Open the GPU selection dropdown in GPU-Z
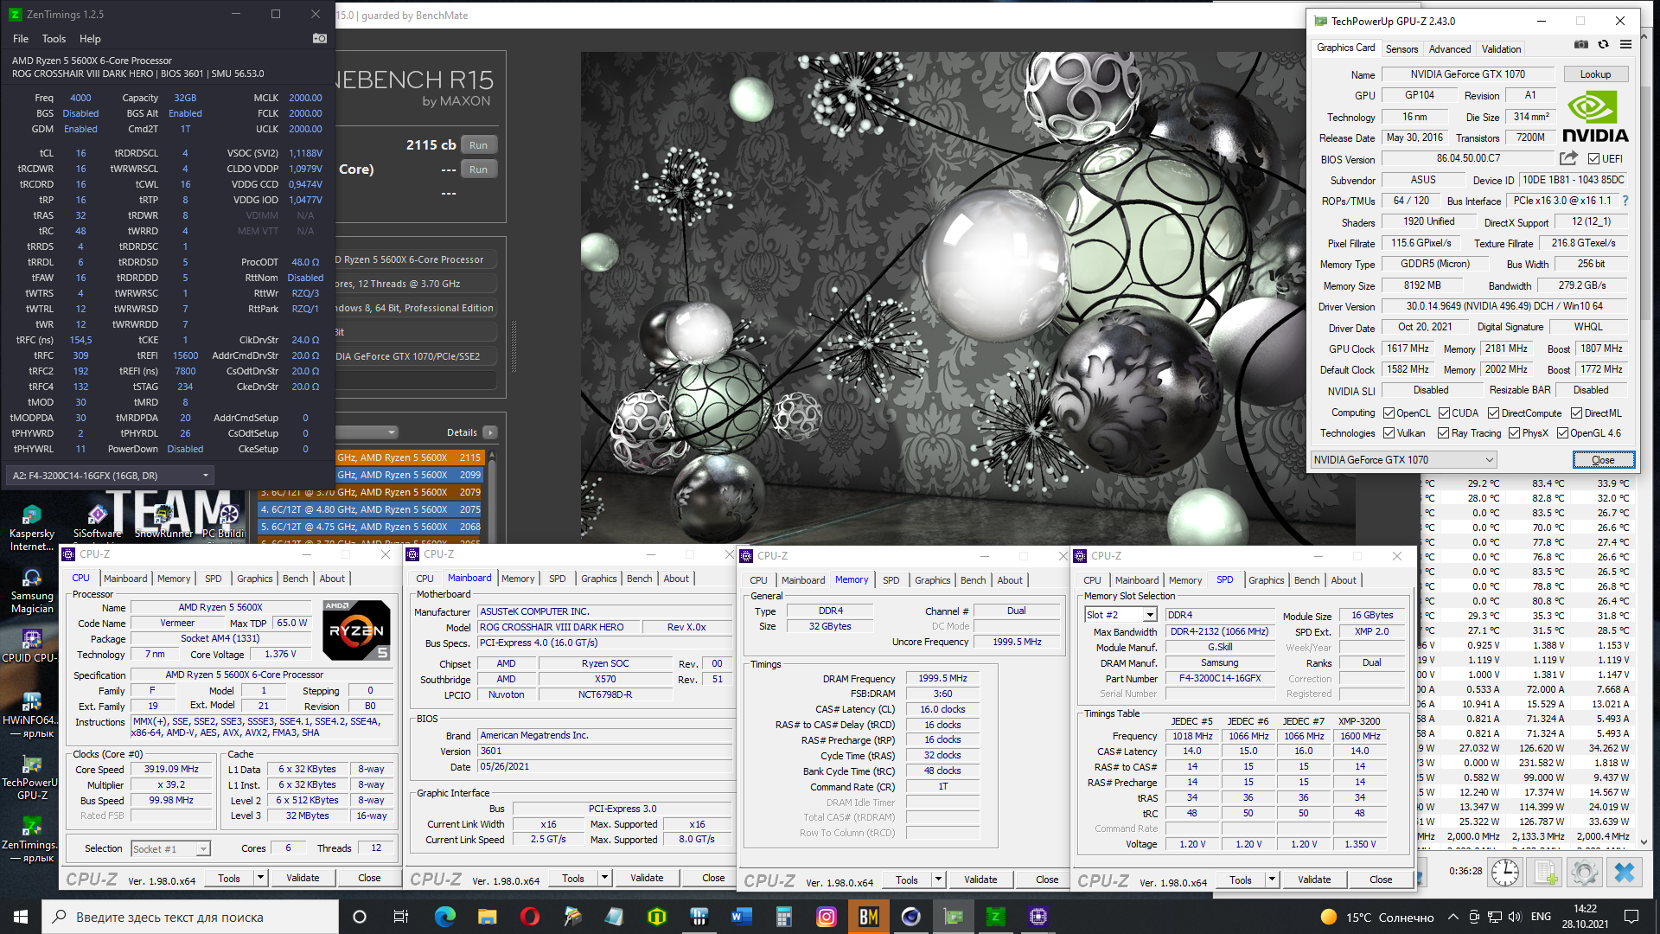 pyautogui.click(x=1403, y=460)
